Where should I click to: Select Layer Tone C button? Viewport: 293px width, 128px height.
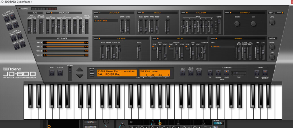9,27
